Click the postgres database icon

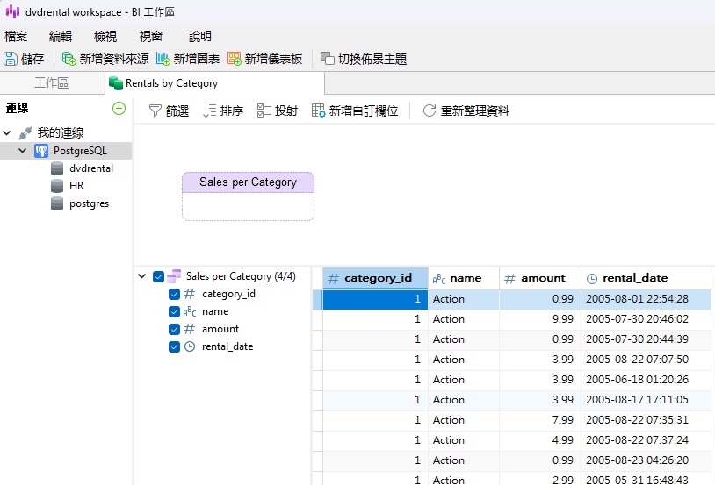[57, 203]
